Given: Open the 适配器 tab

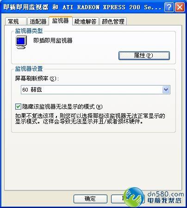Looking at the screenshot, I should tap(38, 21).
